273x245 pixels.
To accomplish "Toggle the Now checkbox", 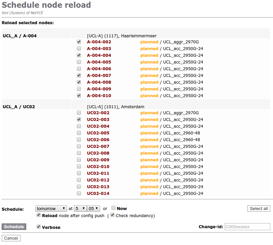I will click(113, 208).
